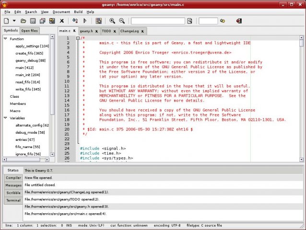Select debug_mode [58] variable
Screen dimensions: 306x230
30,132
